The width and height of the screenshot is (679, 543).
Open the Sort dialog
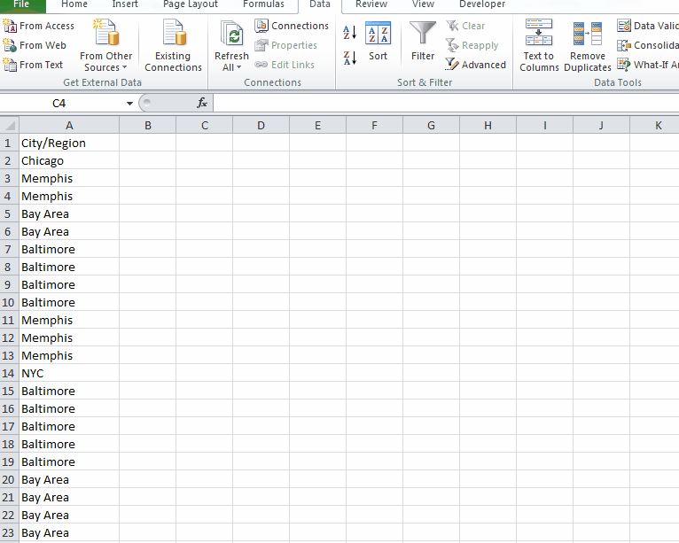click(x=378, y=41)
